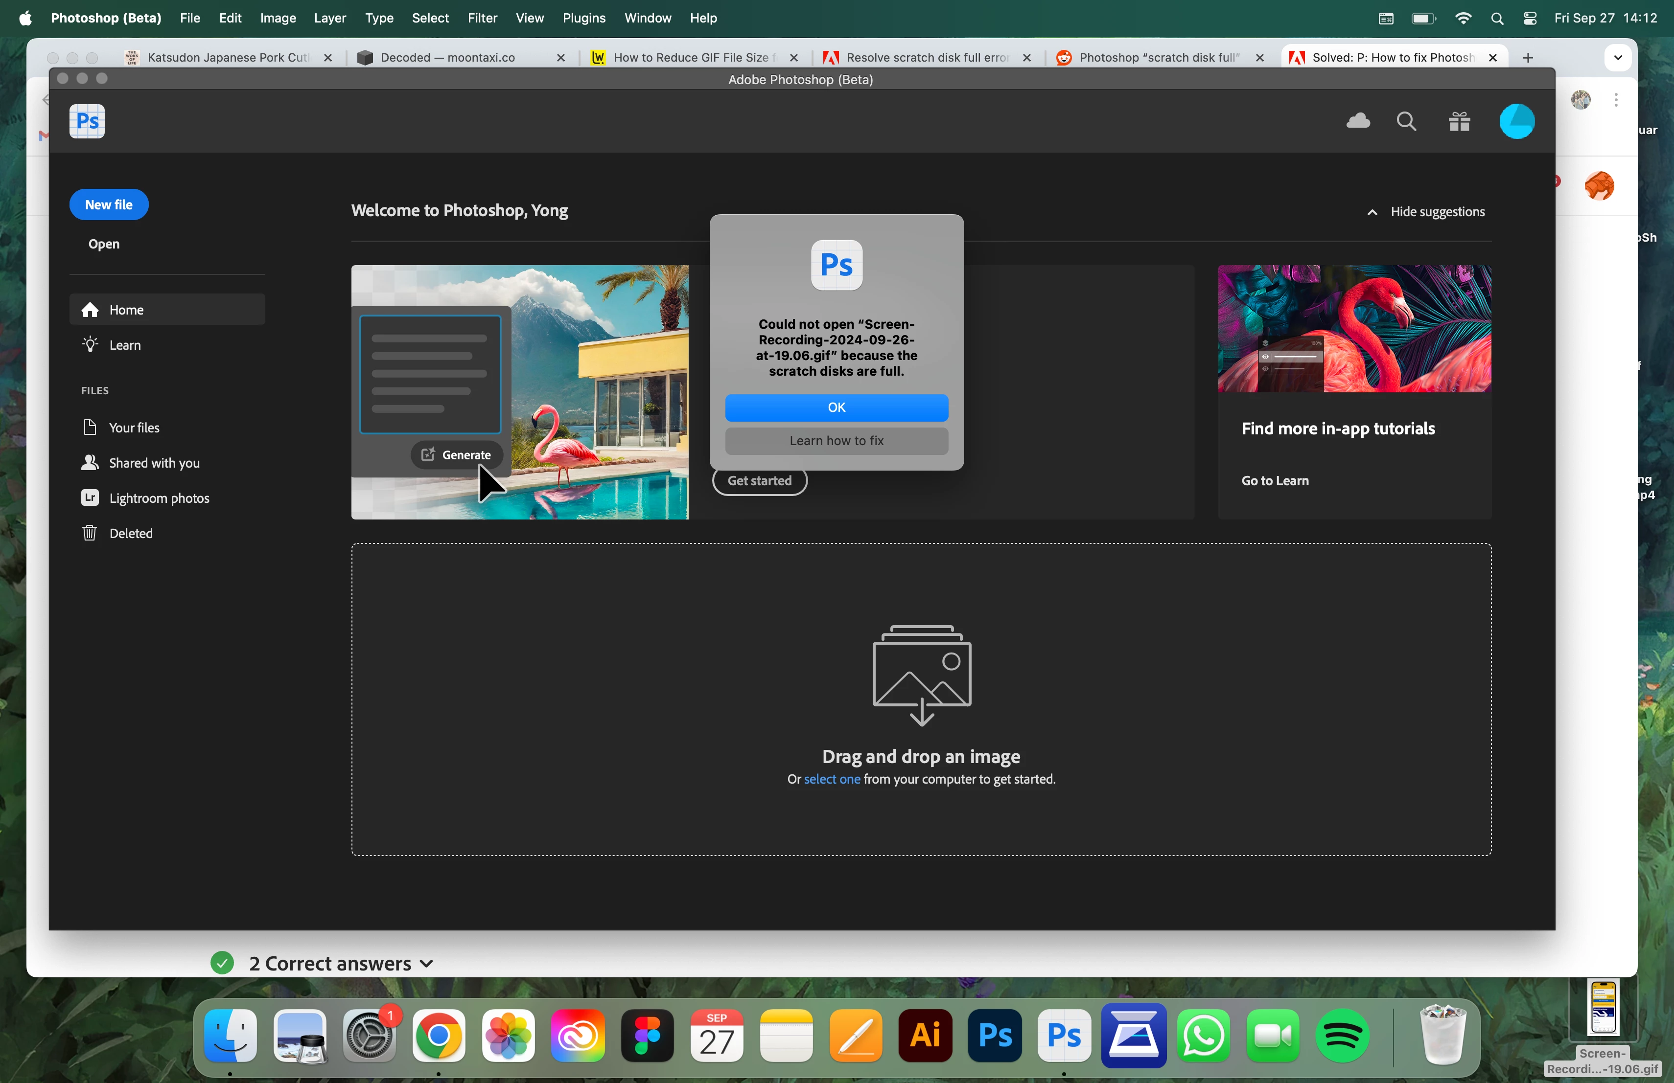Viewport: 1674px width, 1083px height.
Task: Open Lightroom photos in sidebar
Action: (158, 497)
